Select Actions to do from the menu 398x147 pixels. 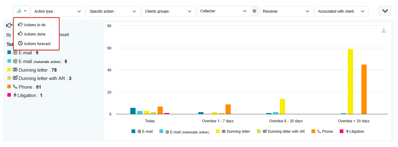pyautogui.click(x=34, y=25)
